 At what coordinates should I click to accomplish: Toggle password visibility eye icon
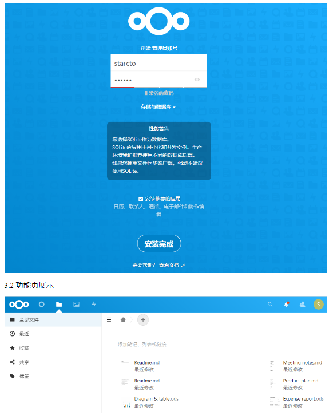pyautogui.click(x=197, y=80)
